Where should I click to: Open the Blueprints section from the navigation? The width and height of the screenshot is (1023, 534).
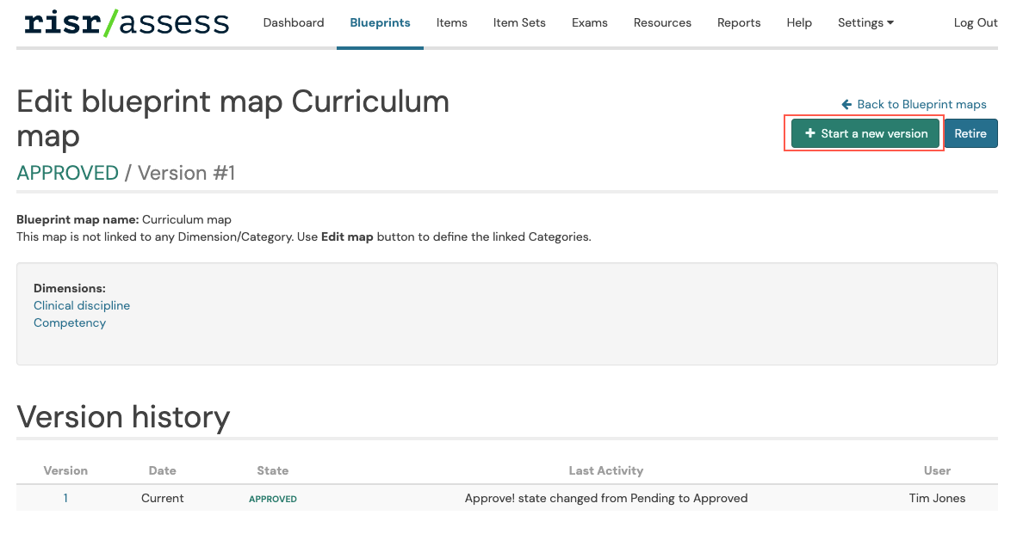coord(380,22)
